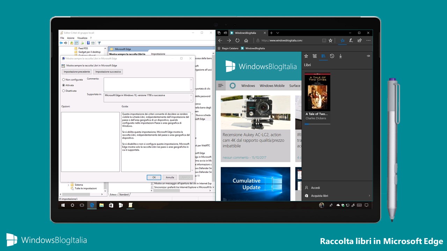The height and width of the screenshot is (251, 447).
Task: Open the Edge Hub button
Action: pos(343,40)
